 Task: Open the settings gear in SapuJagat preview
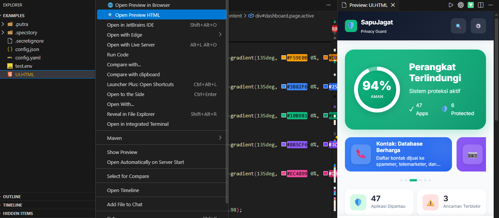pos(478,26)
